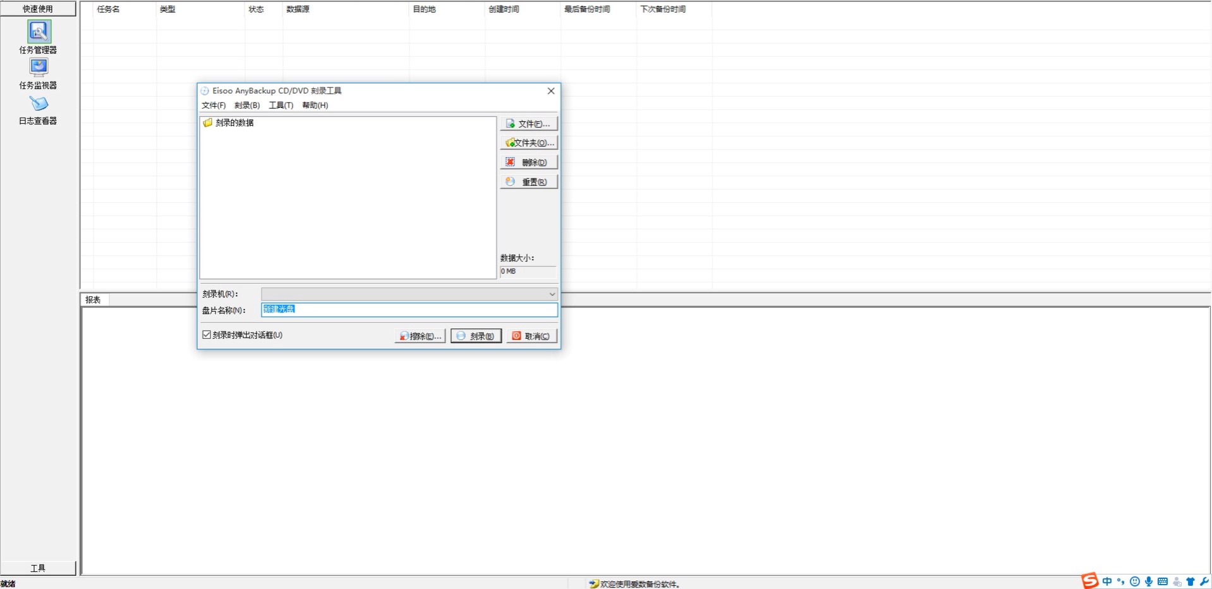This screenshot has width=1212, height=589.
Task: Click the Sogou S logo icon
Action: click(x=1089, y=581)
